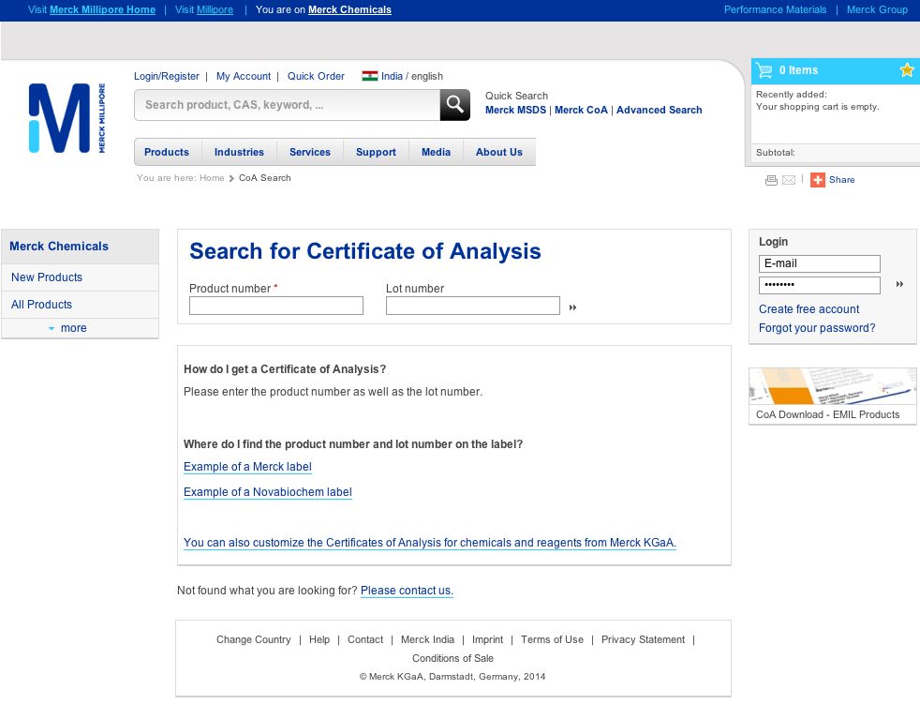This screenshot has height=704, width=920.
Task: Open the Imprint footer link
Action: pyautogui.click(x=487, y=639)
